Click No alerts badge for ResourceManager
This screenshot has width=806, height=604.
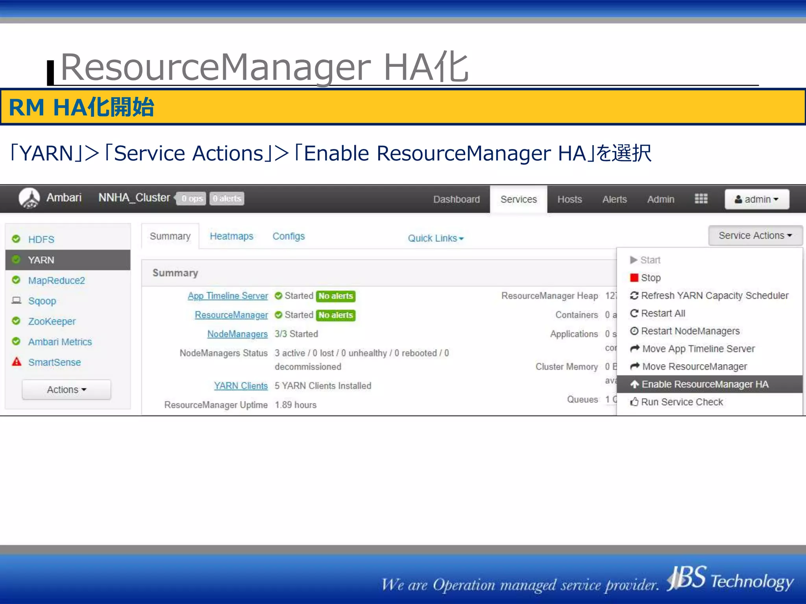(x=335, y=315)
